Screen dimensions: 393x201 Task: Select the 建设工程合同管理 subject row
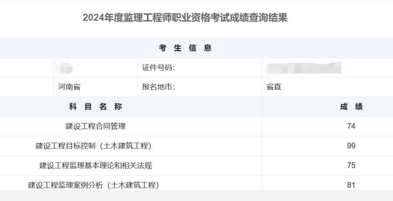click(95, 126)
